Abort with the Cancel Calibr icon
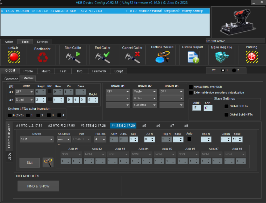This screenshot has width=266, height=203. tap(132, 57)
